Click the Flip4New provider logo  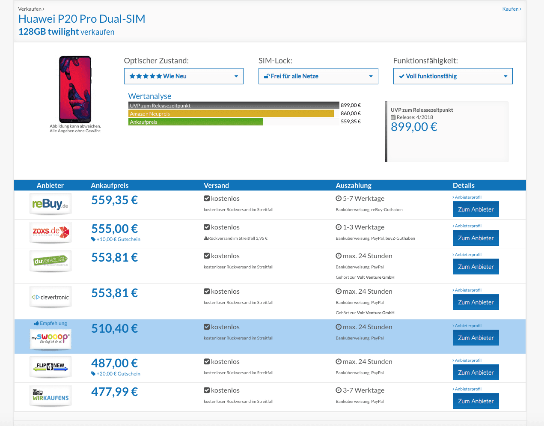coord(51,366)
